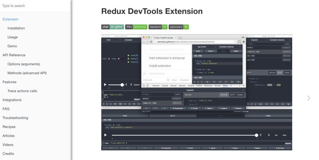The height and width of the screenshot is (160, 319).
Task: Select the 'Active' filter in pictured todo app
Action: coord(174,80)
